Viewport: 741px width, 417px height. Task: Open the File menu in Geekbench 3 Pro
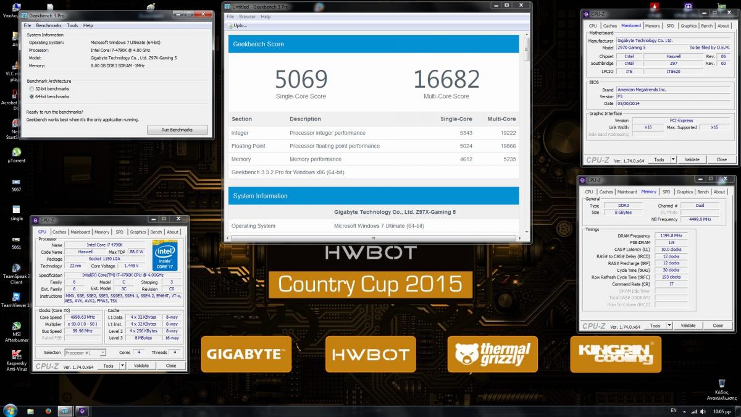pyautogui.click(x=27, y=25)
